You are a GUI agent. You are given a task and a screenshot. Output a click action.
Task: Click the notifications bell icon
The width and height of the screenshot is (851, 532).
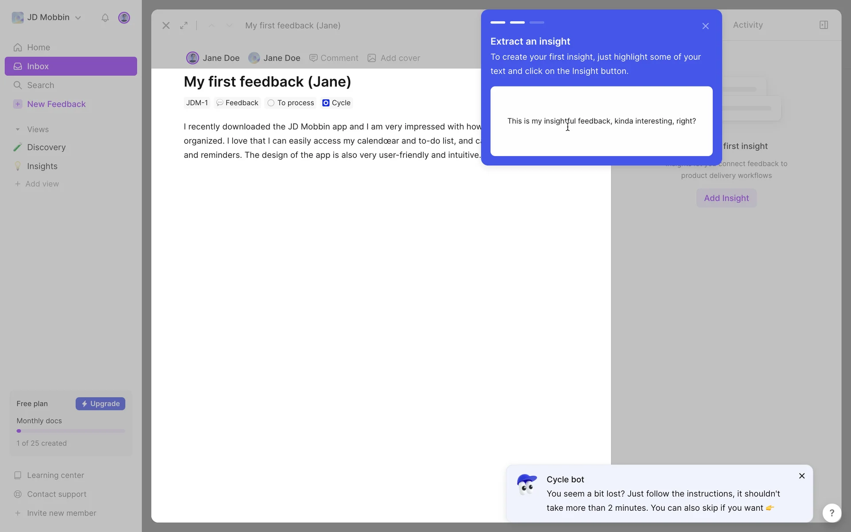point(105,18)
